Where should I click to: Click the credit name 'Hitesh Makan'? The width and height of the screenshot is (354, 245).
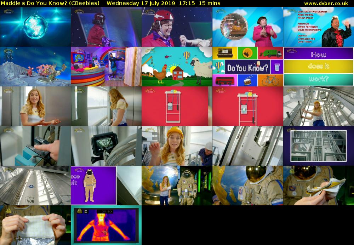point(306,18)
